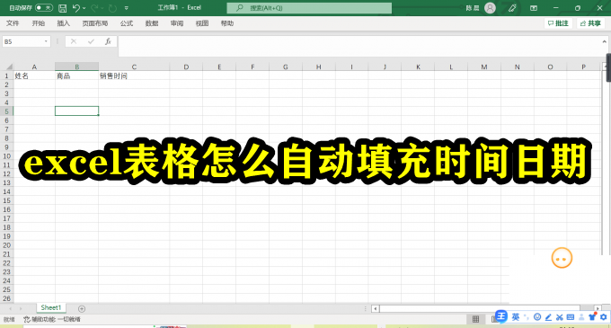This screenshot has width=611, height=328.
Task: Click the ribbon display options icon
Action: click(x=534, y=8)
